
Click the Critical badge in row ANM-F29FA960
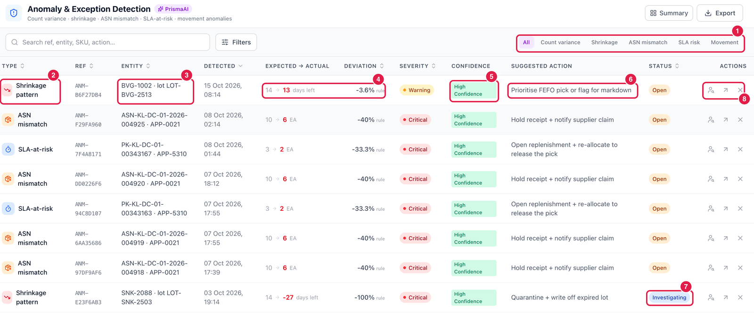click(415, 120)
